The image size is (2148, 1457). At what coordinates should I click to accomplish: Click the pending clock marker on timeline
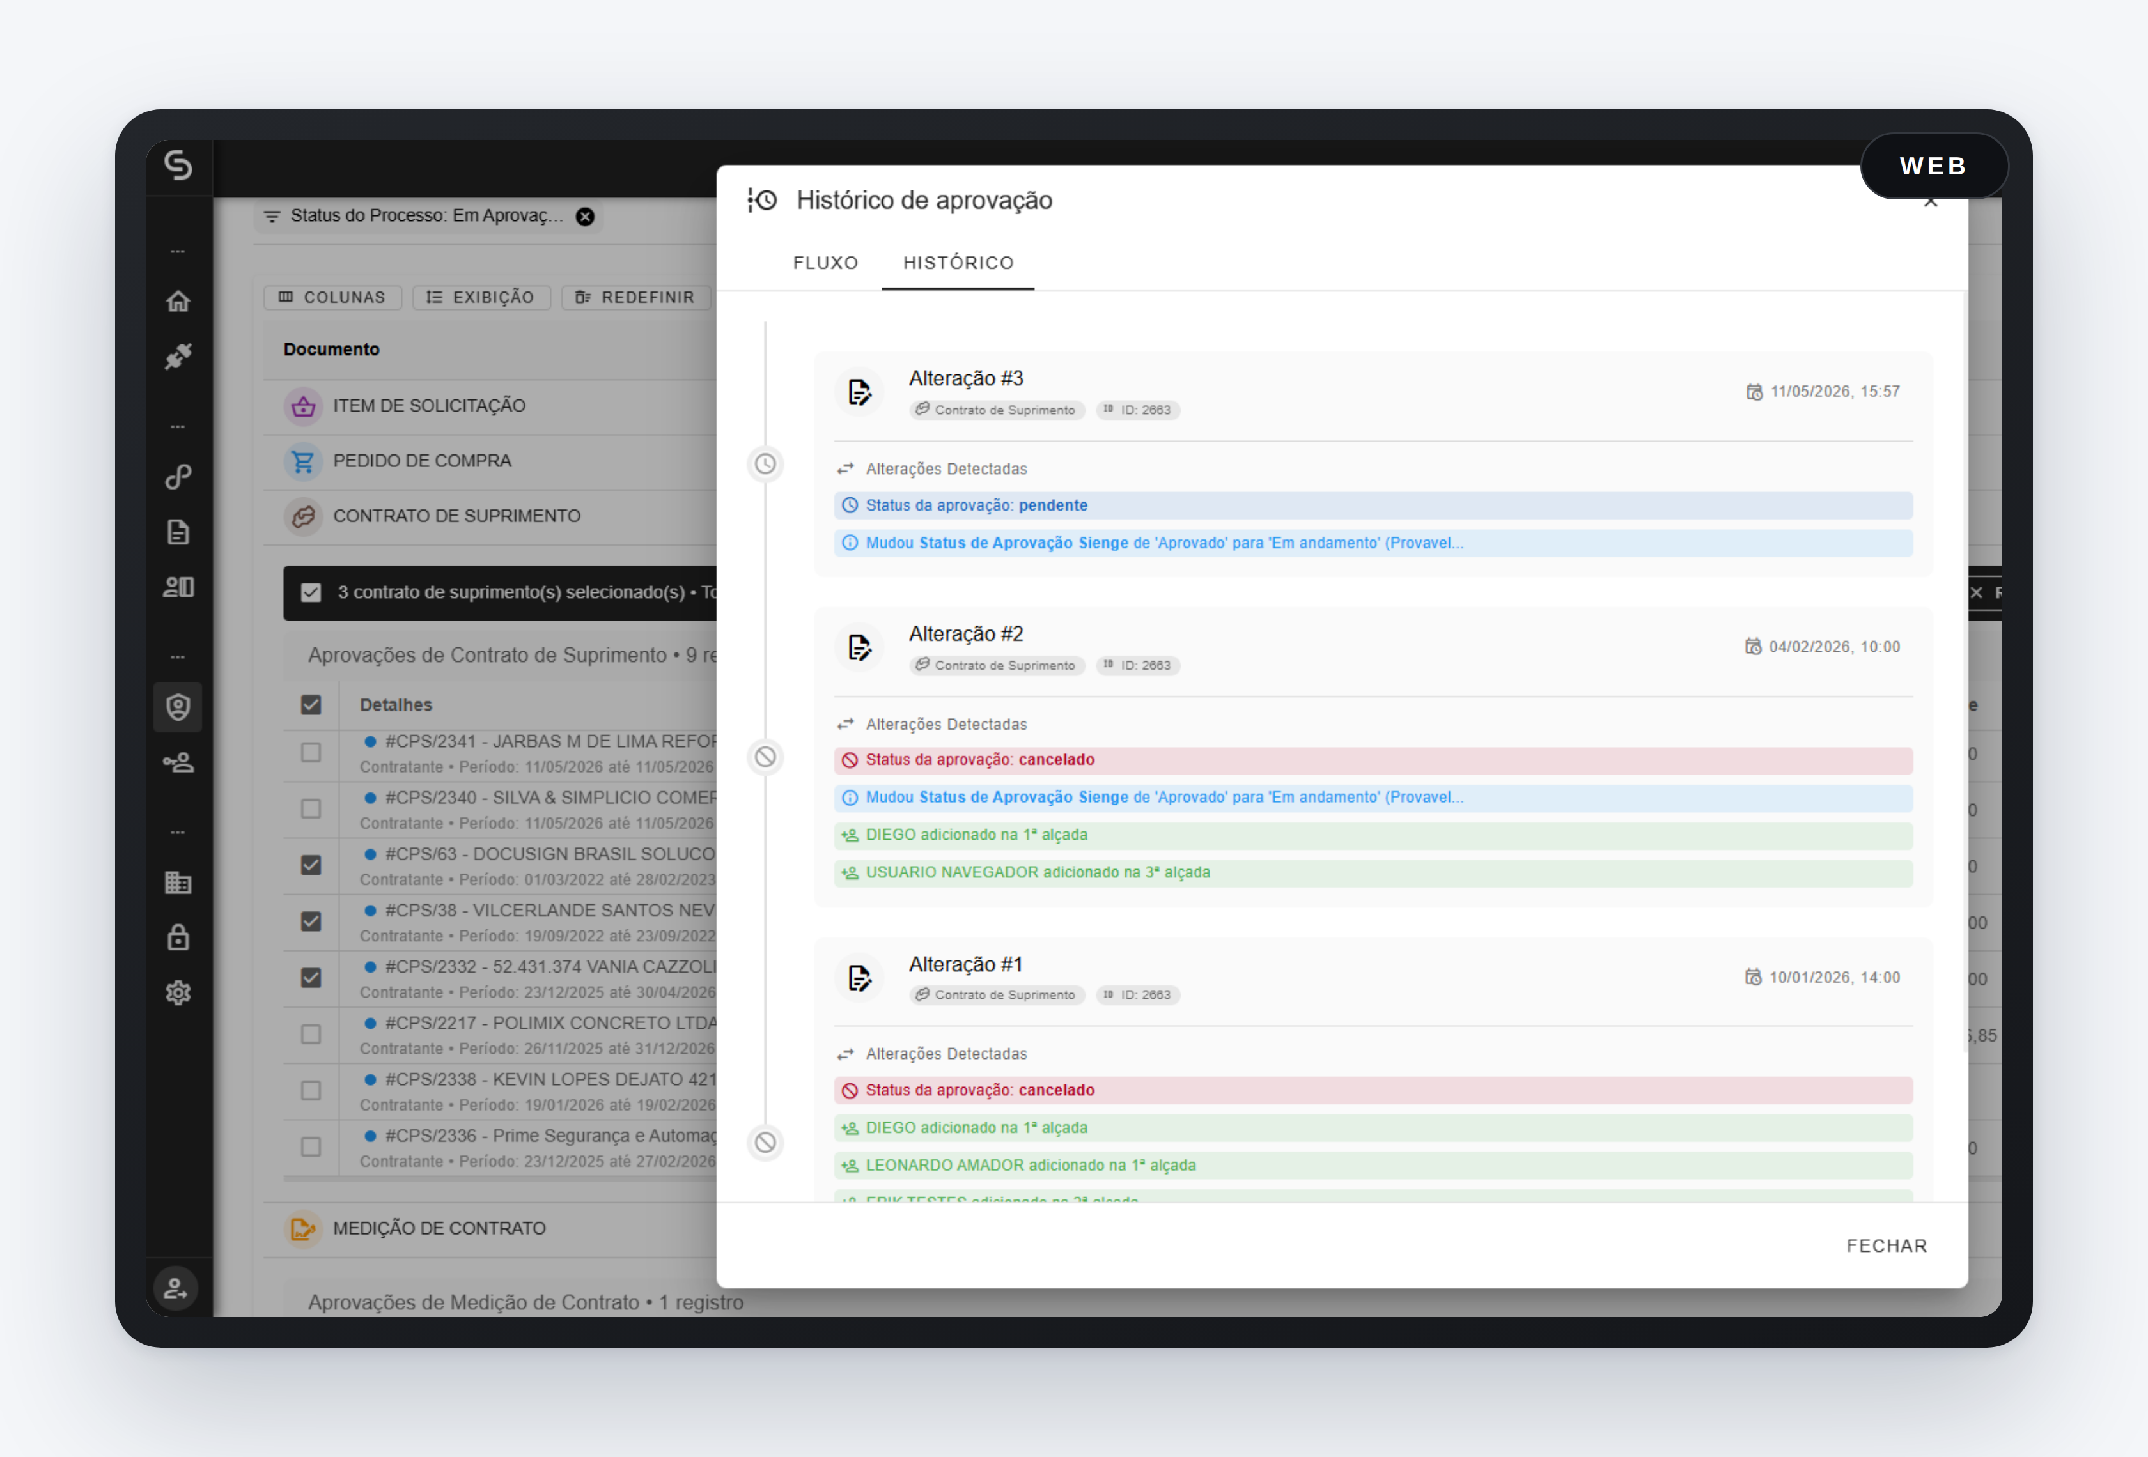coord(765,464)
